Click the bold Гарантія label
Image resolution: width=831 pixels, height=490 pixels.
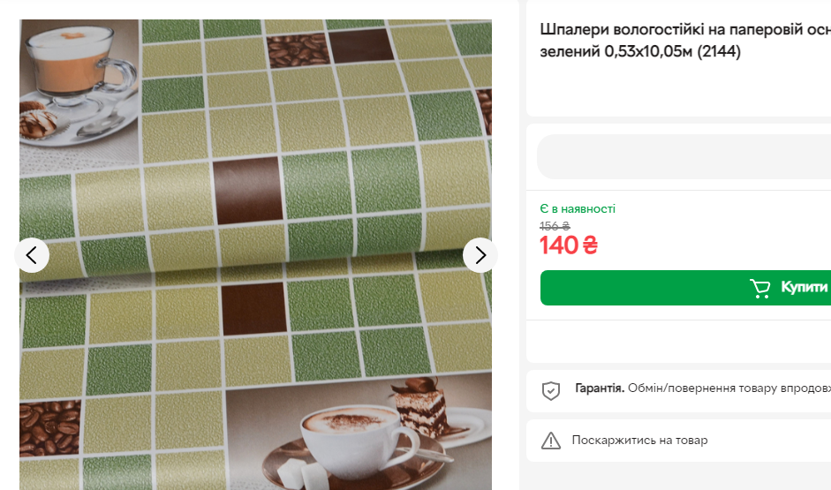click(600, 388)
